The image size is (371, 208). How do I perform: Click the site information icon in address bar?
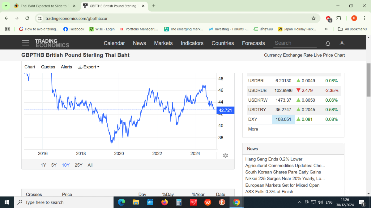[x=40, y=18]
